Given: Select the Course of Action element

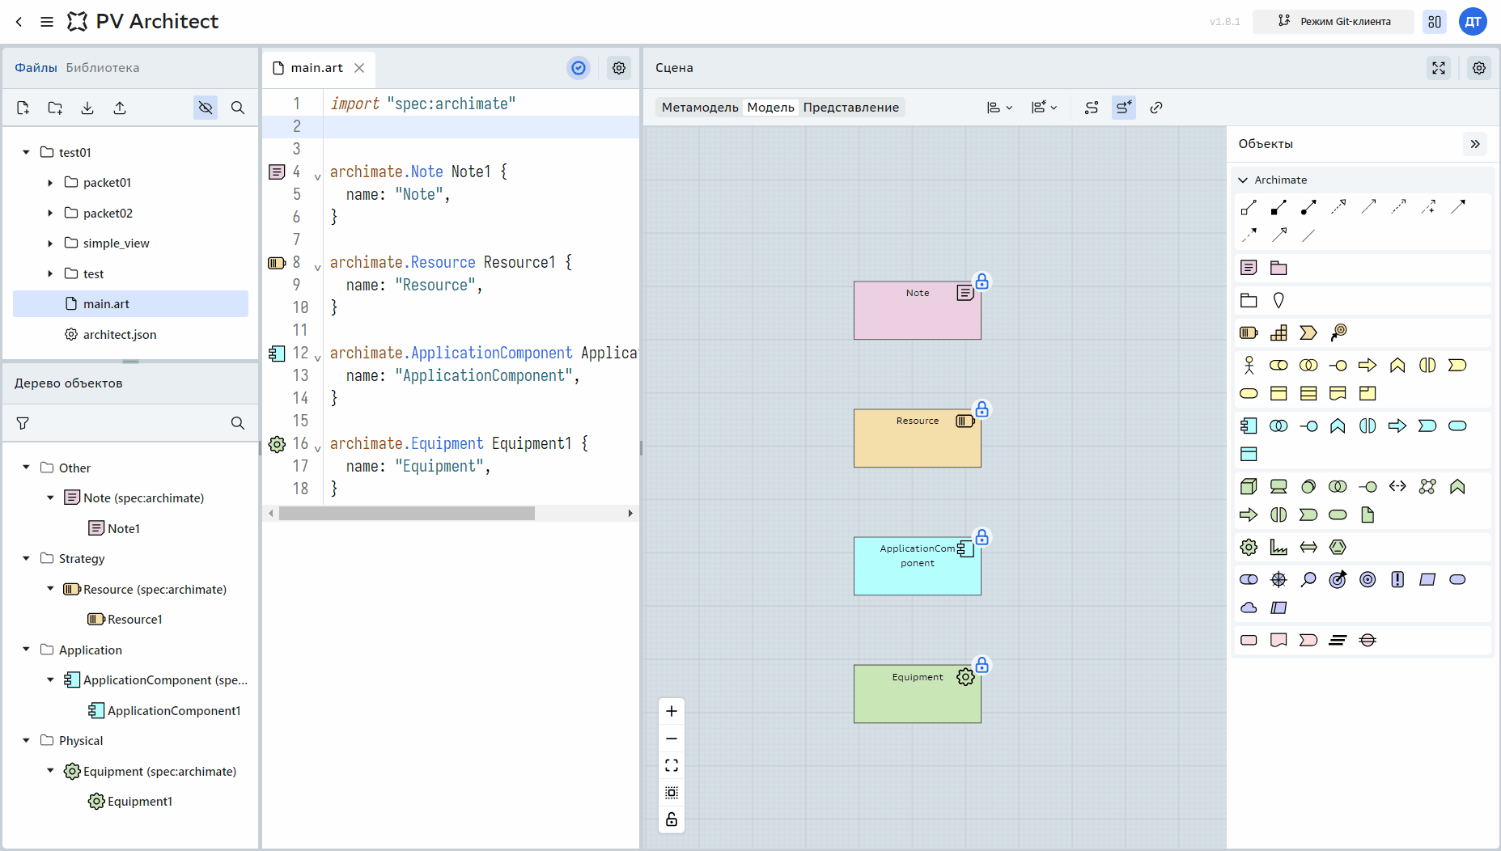Looking at the screenshot, I should pos(1338,332).
